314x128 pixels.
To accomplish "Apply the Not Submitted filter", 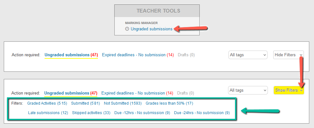I will coord(123,103).
